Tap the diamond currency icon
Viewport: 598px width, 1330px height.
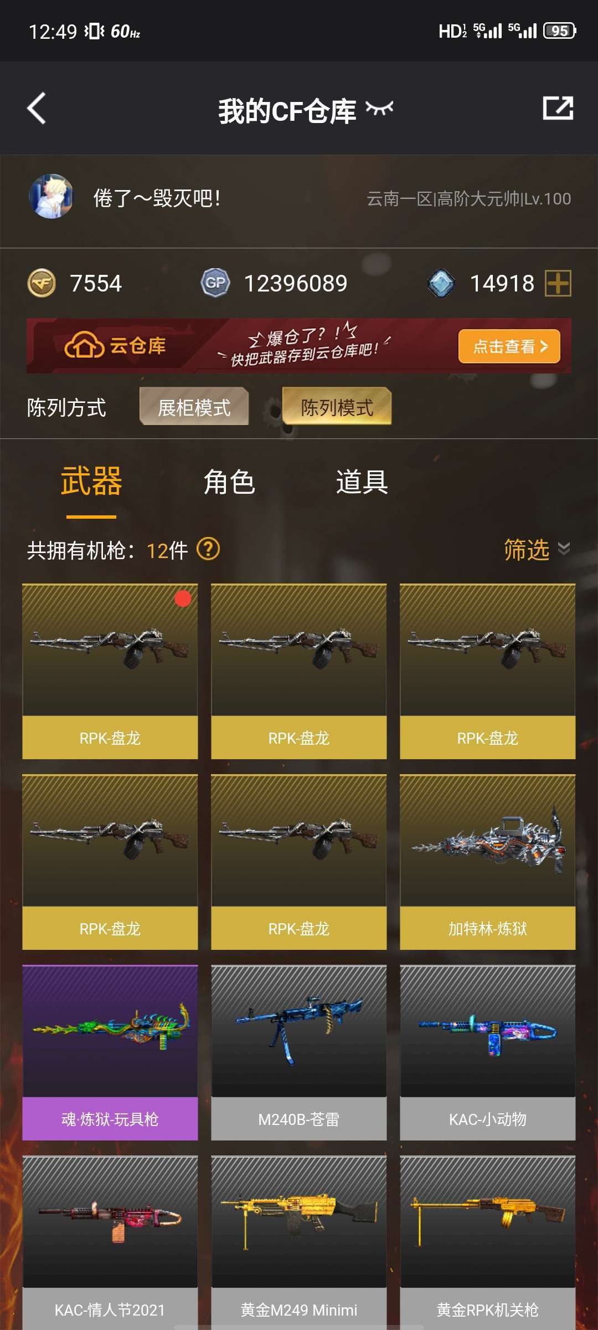(441, 283)
